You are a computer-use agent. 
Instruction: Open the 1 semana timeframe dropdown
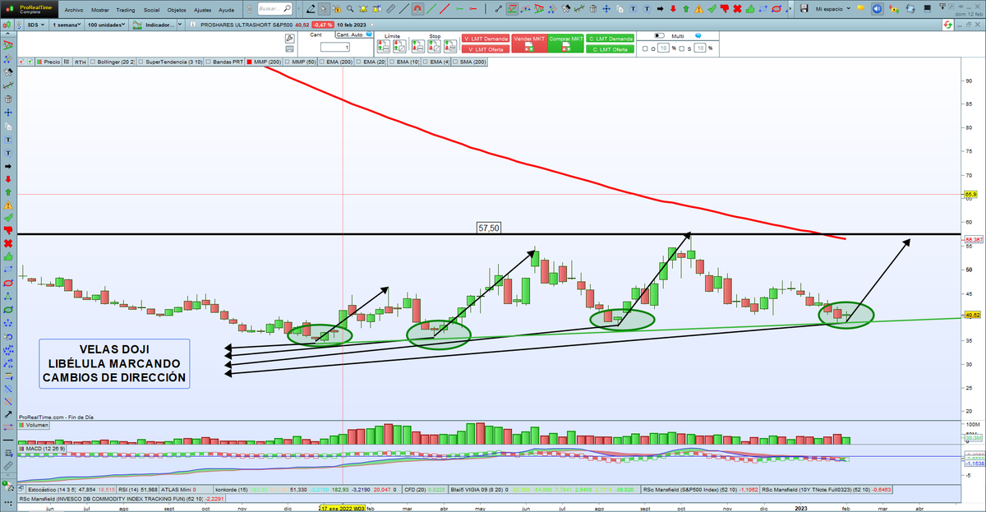[x=67, y=25]
